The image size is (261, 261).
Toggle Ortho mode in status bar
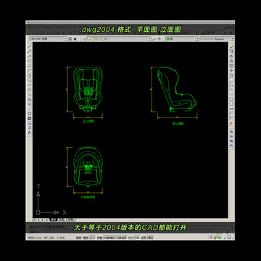(x=92, y=238)
